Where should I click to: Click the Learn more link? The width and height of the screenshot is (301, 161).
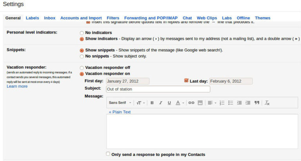[17, 86]
